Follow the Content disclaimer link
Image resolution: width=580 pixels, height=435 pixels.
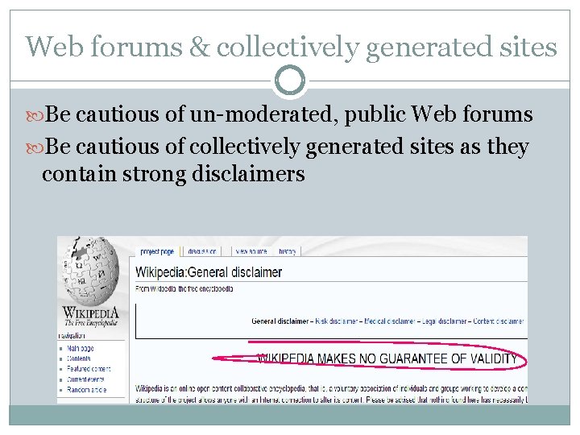(499, 321)
